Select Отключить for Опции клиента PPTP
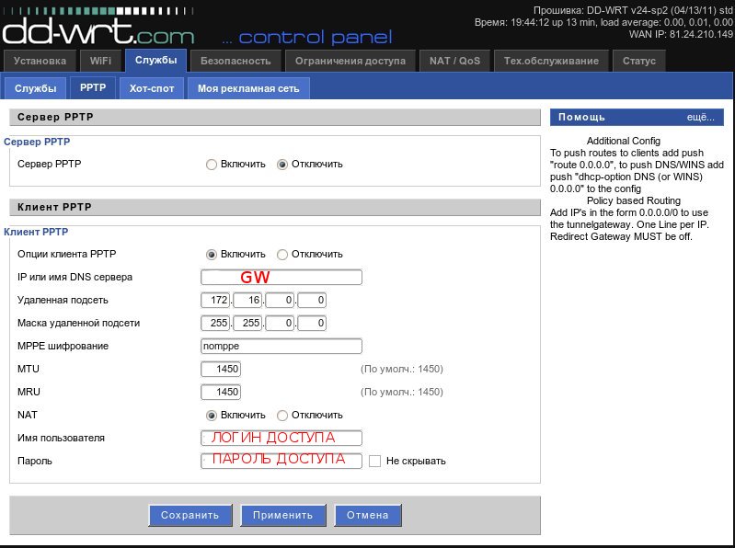Viewport: 735px width, 548px height. (282, 255)
